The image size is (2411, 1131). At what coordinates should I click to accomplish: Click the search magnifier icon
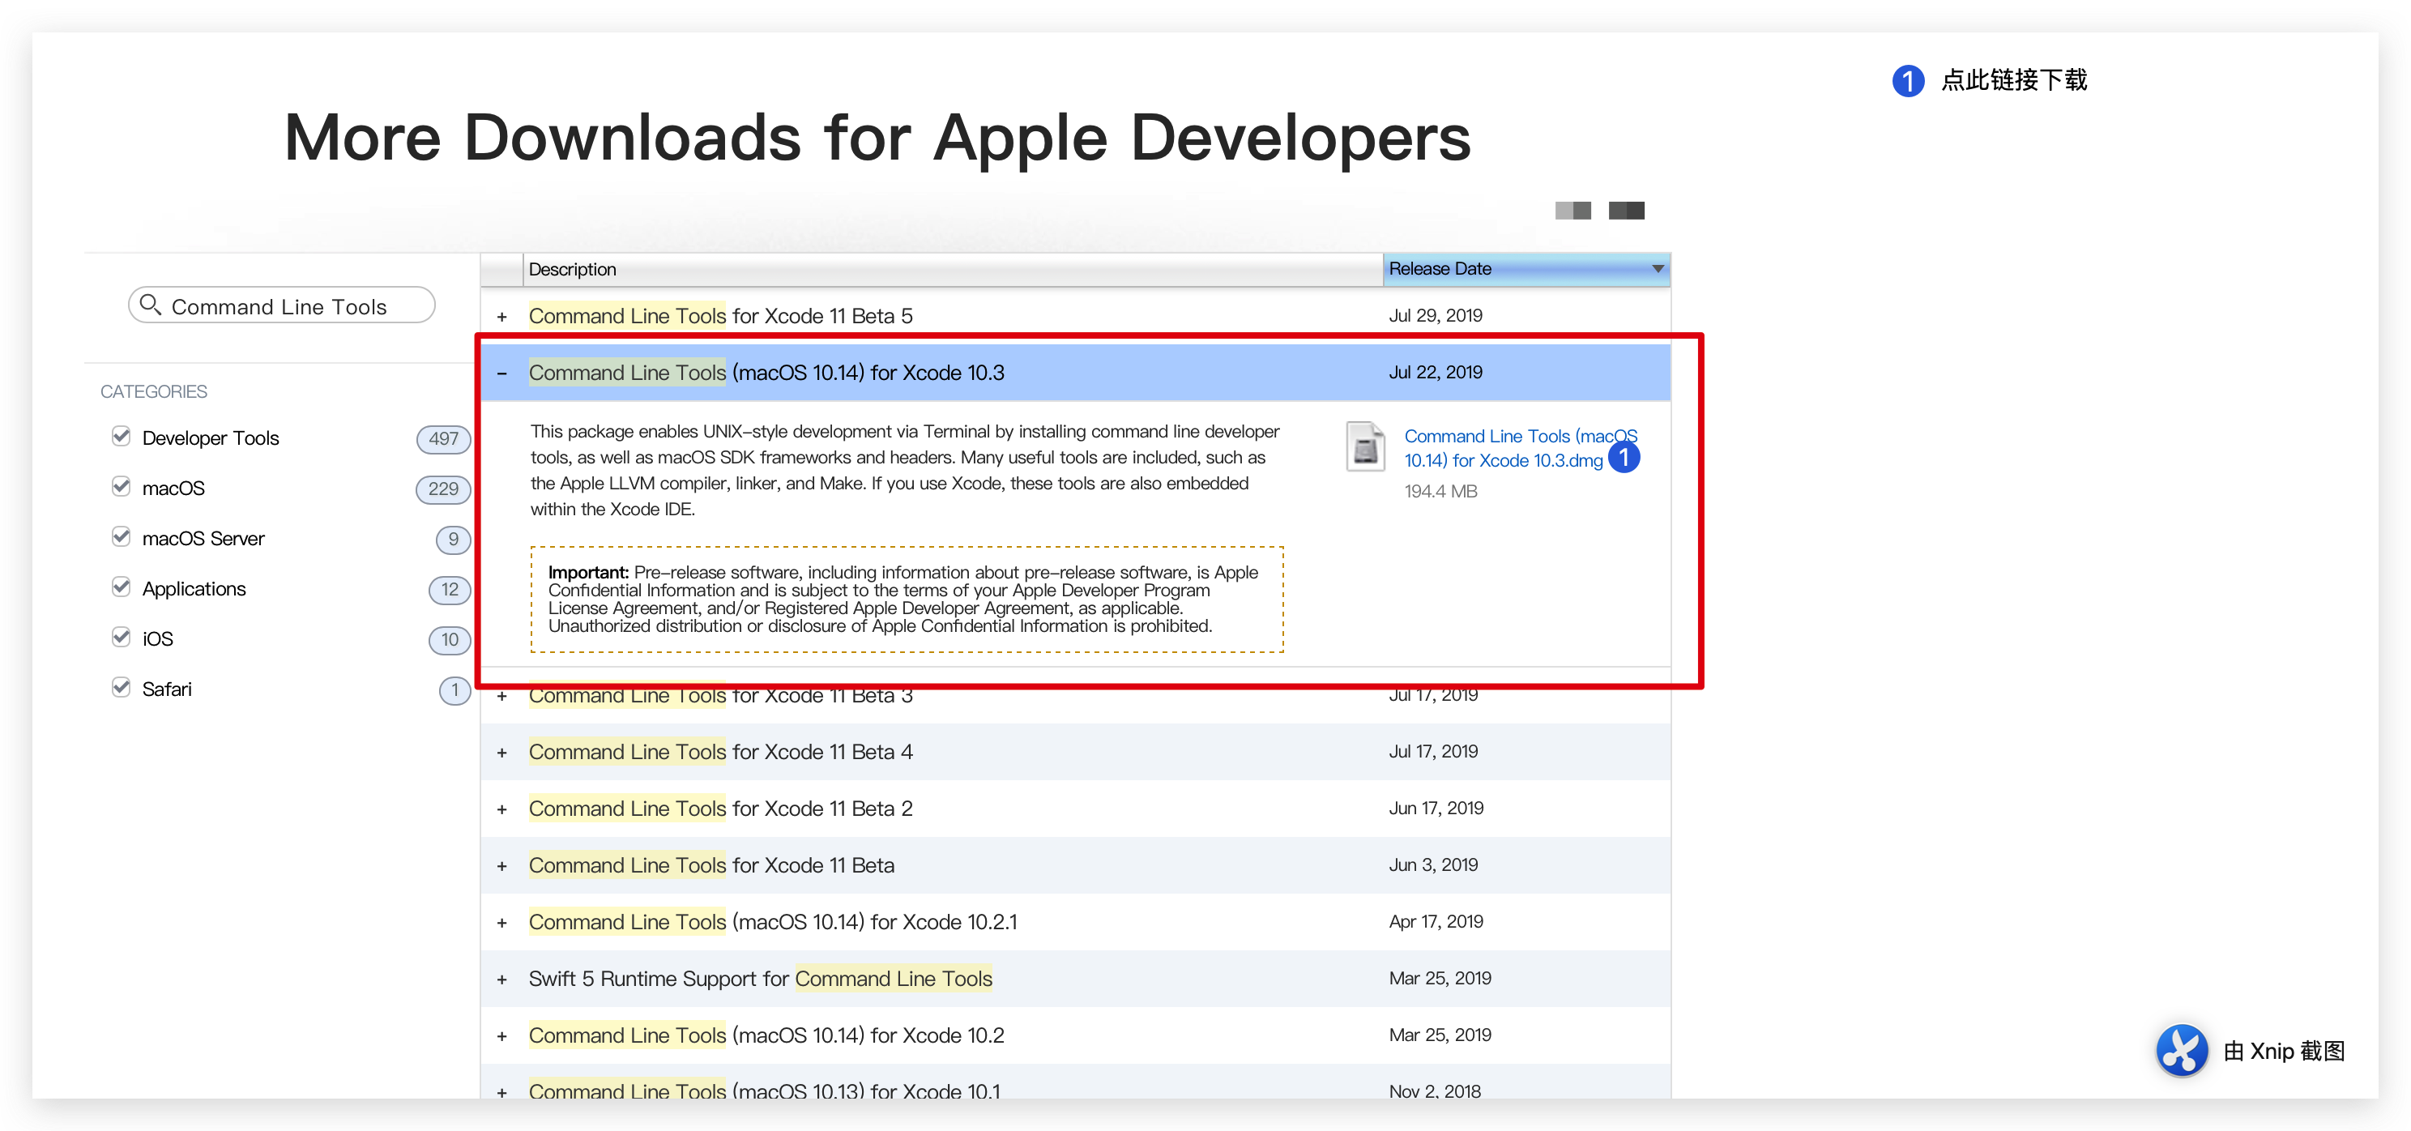pyautogui.click(x=150, y=305)
